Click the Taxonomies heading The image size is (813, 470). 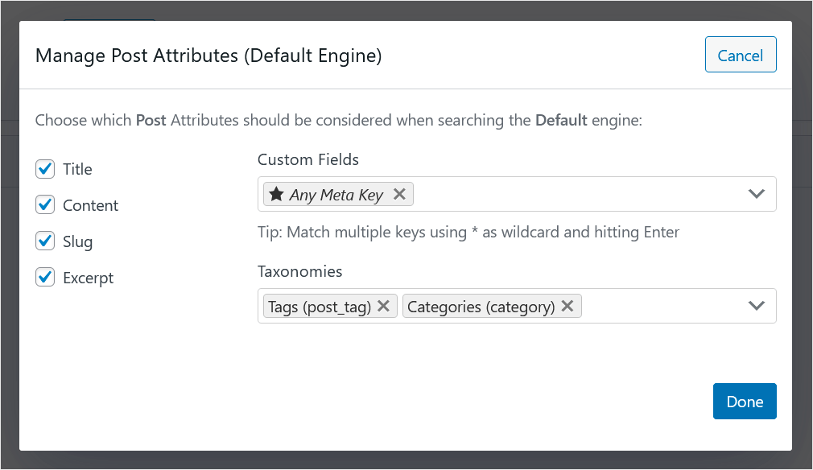[299, 271]
